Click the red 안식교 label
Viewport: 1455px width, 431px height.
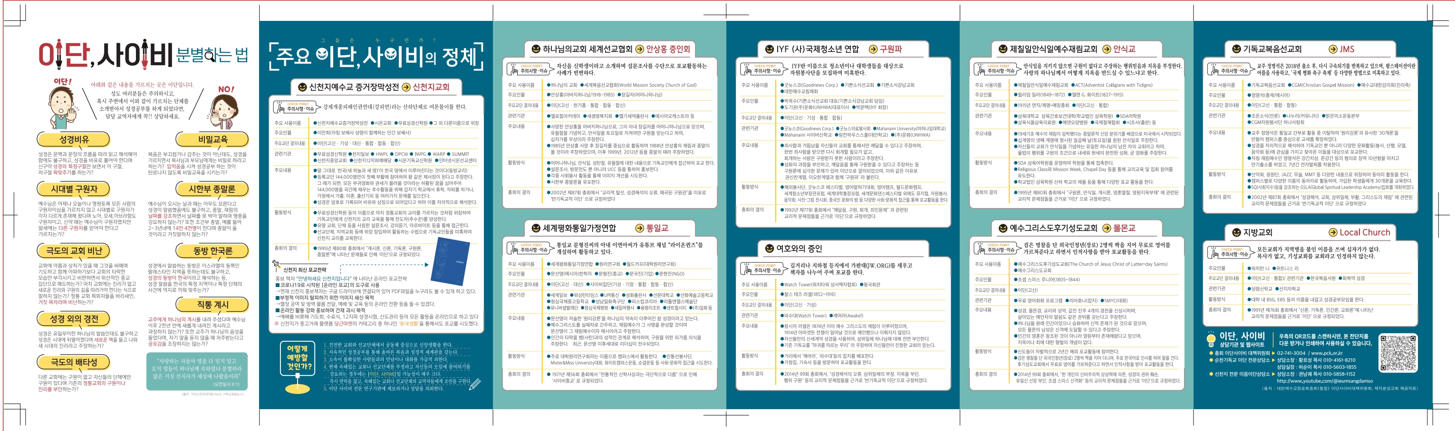pos(1124,49)
